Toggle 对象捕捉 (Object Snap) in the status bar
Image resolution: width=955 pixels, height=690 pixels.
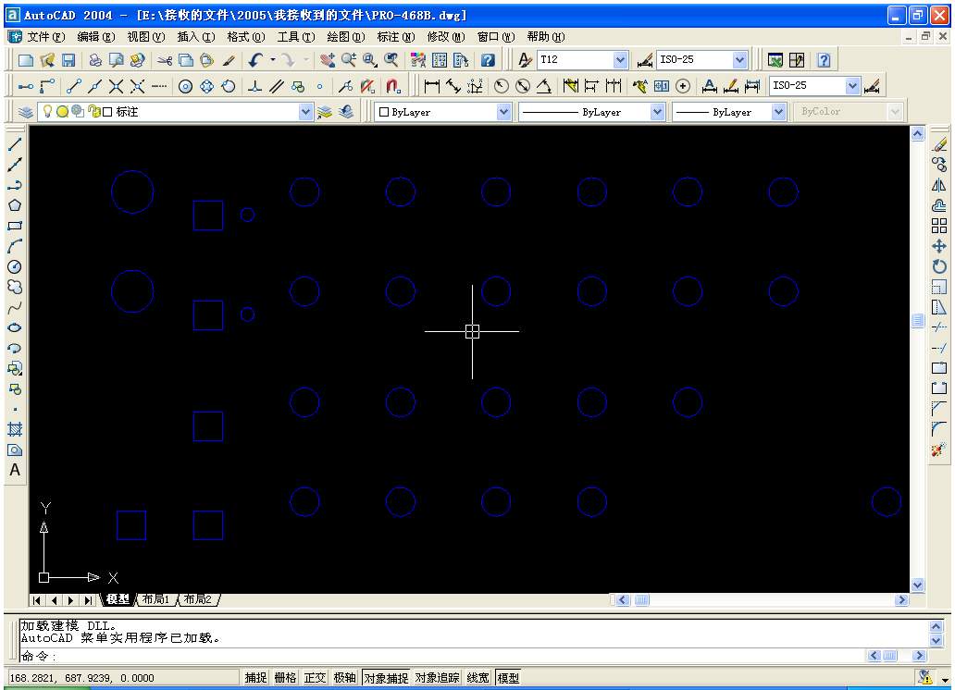[386, 678]
